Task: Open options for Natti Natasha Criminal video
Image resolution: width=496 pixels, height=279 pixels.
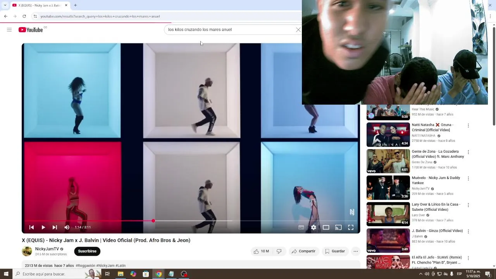Action: point(468,126)
